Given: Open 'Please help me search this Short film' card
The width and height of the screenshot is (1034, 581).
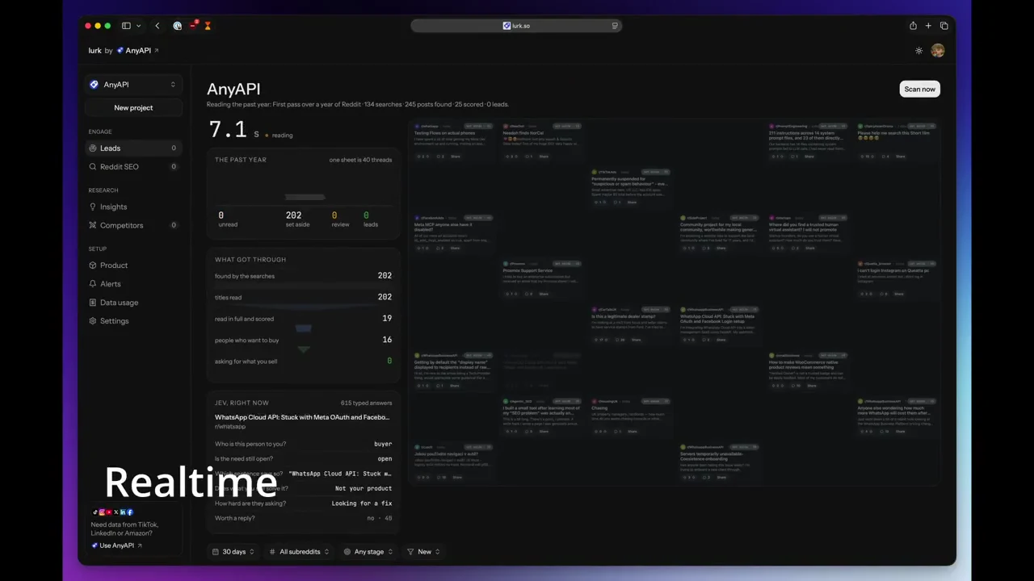Looking at the screenshot, I should [897, 140].
